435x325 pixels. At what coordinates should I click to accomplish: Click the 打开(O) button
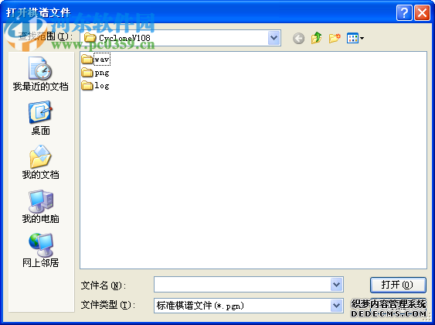click(398, 285)
